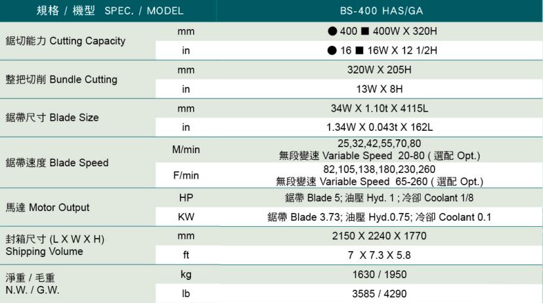Select the 'Cutting Capacity' row label

point(66,41)
